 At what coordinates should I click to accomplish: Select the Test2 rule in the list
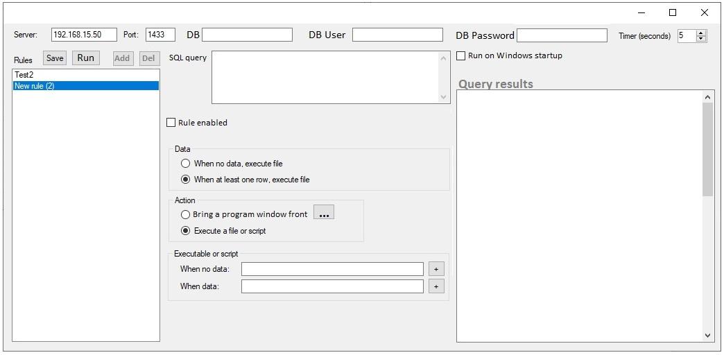(24, 75)
